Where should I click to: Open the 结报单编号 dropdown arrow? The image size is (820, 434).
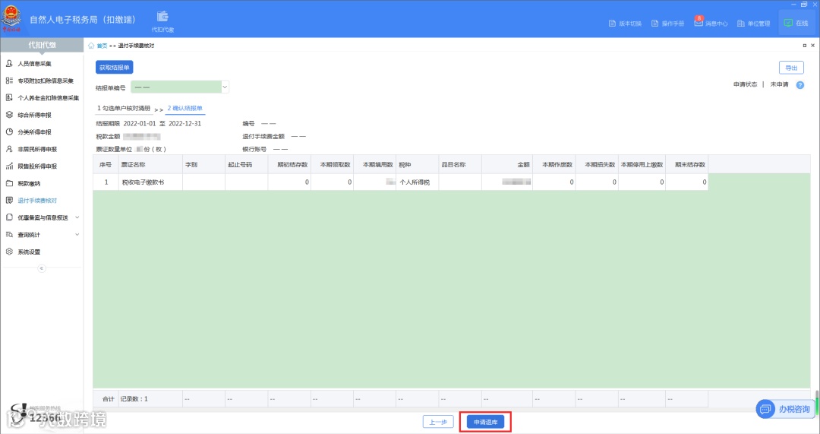click(x=225, y=87)
